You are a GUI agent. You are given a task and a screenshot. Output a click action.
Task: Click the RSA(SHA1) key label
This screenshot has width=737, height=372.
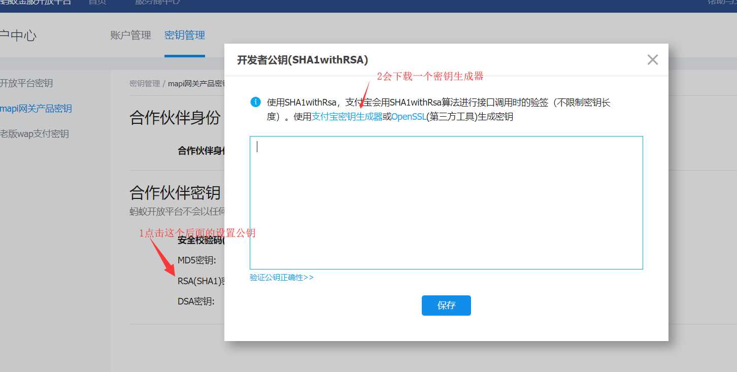coord(201,281)
